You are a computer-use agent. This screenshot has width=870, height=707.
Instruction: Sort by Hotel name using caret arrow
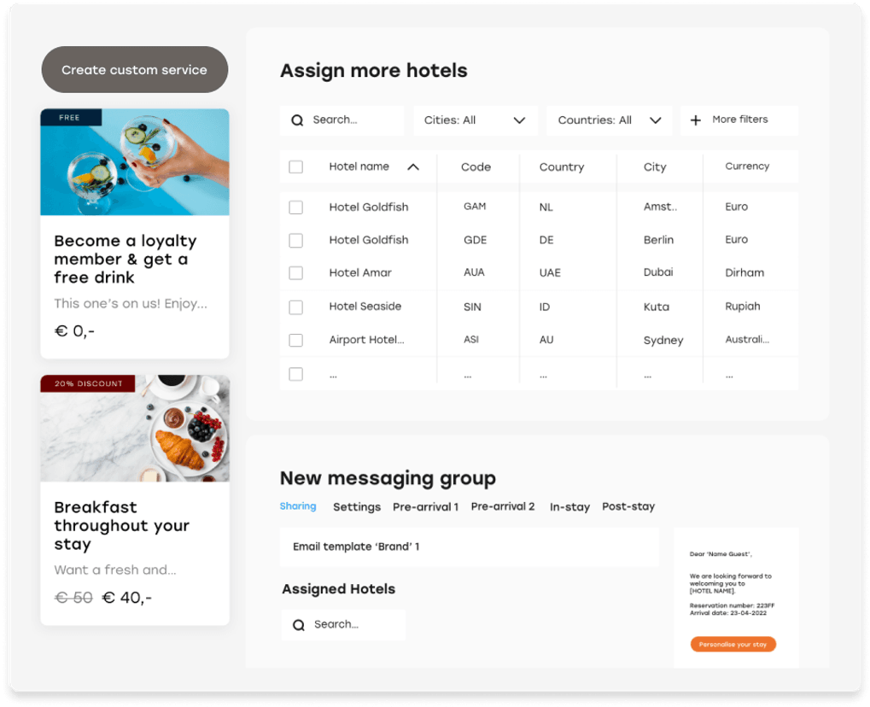click(x=413, y=167)
